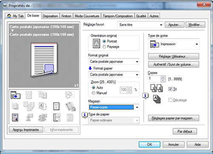Viewport: 213px width, 154px height.
Task: Open the Format original dropdown
Action: 114,62
